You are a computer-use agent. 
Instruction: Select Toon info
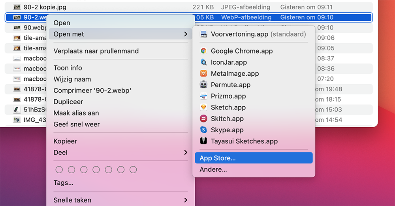pos(120,68)
